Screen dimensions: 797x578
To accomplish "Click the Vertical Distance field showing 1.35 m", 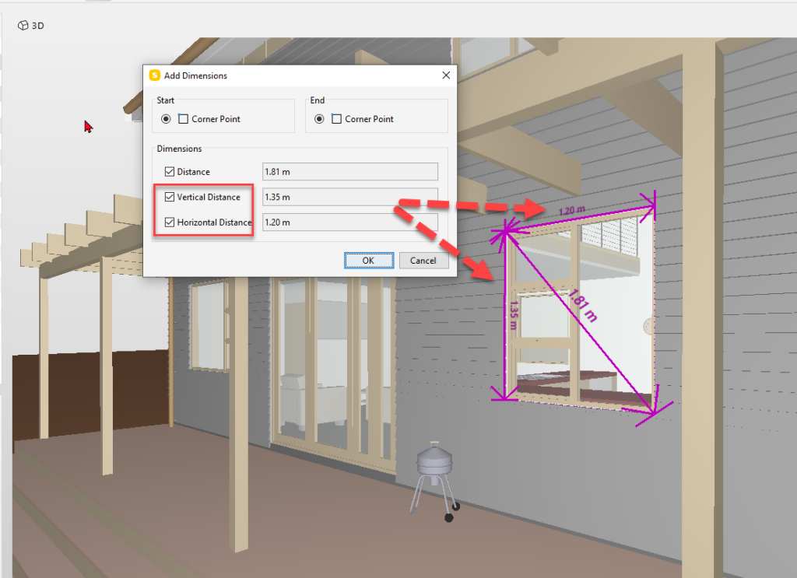I will [x=349, y=197].
